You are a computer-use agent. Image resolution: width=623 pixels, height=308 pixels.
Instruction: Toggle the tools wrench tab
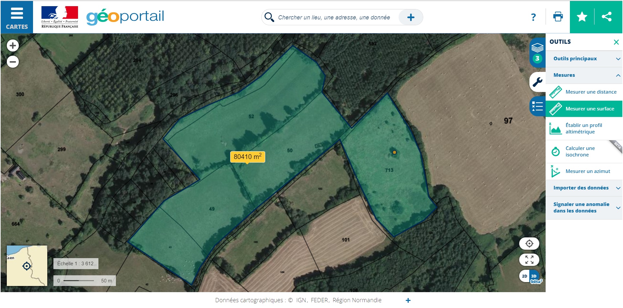click(538, 82)
